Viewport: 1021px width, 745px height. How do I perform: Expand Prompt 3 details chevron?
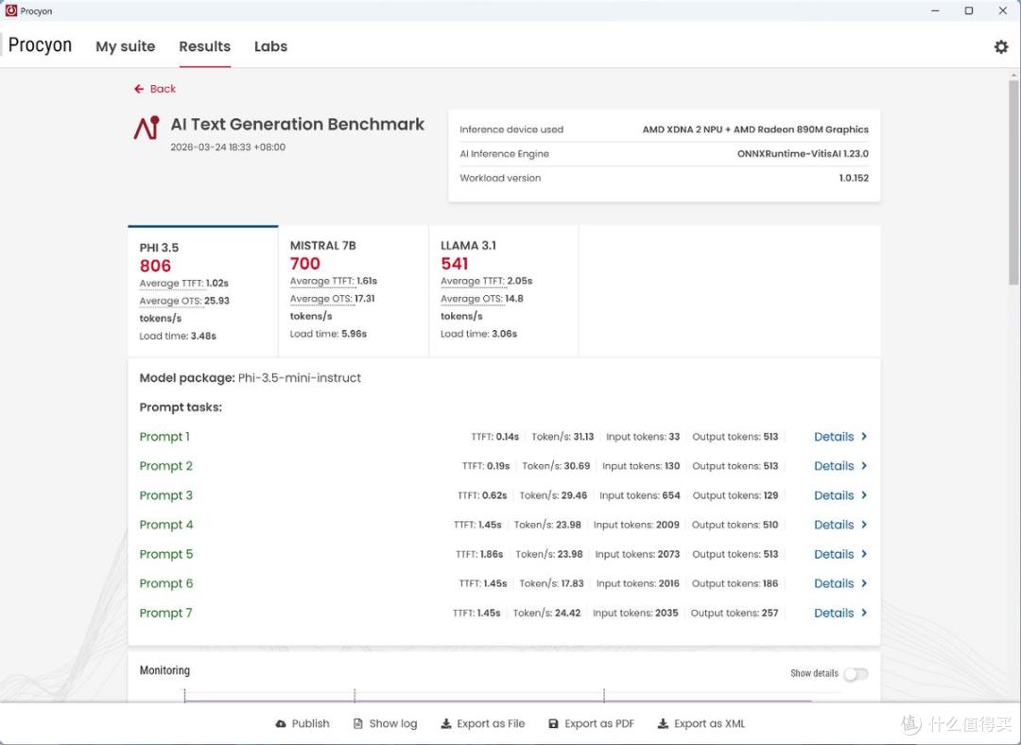point(864,494)
